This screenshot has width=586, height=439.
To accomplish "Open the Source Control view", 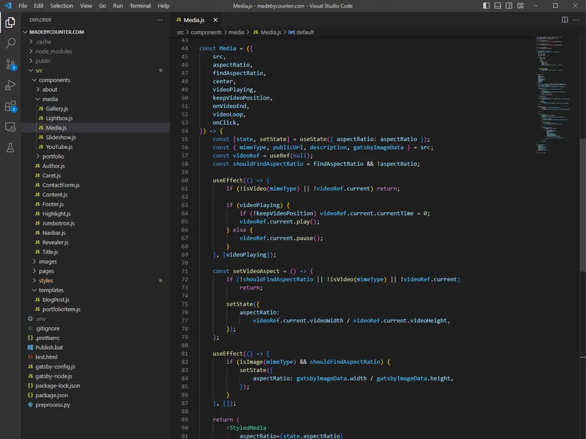I will (x=11, y=64).
